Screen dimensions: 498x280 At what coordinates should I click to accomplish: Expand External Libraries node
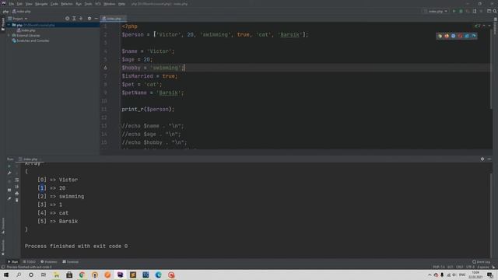(9, 36)
